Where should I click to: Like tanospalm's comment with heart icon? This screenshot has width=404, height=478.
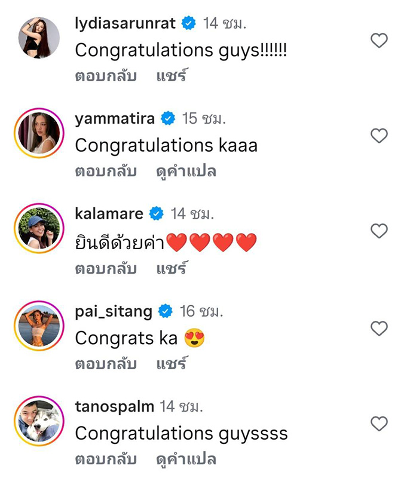pyautogui.click(x=379, y=424)
